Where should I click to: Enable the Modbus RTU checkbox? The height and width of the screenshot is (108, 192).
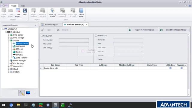pyautogui.click(x=96, y=36)
